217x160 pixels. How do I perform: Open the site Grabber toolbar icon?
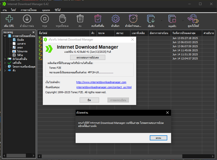tap(193, 18)
